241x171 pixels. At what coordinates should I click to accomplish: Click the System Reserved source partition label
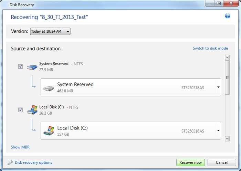tap(54, 64)
